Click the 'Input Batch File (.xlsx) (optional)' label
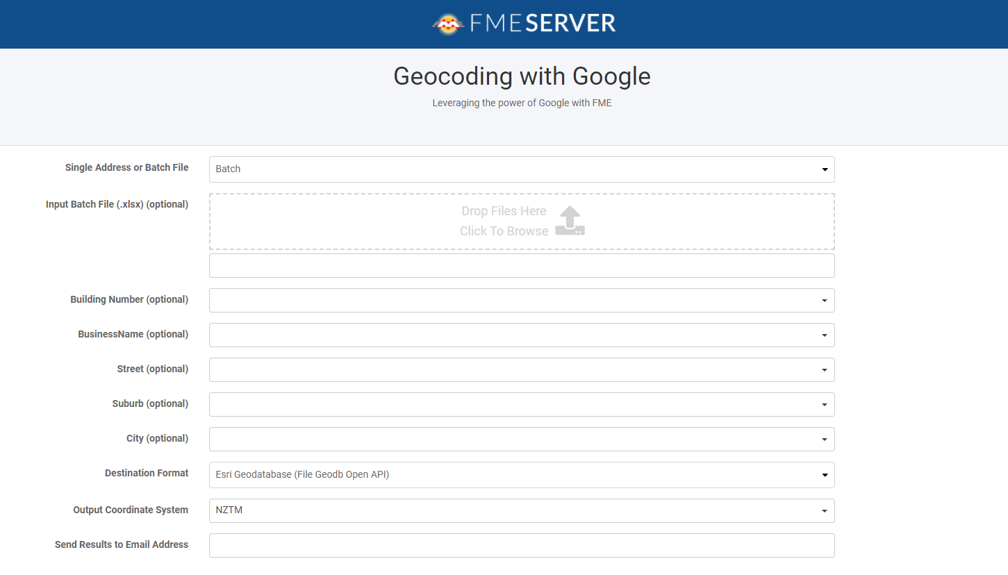1008x575 pixels. tap(117, 204)
